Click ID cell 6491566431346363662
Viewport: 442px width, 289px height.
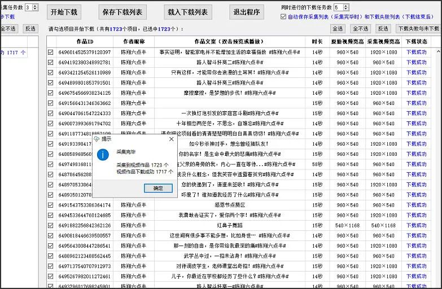pos(85,103)
